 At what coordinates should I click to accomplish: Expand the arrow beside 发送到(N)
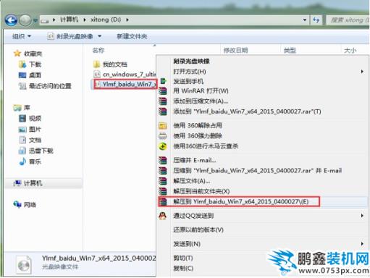(362, 244)
